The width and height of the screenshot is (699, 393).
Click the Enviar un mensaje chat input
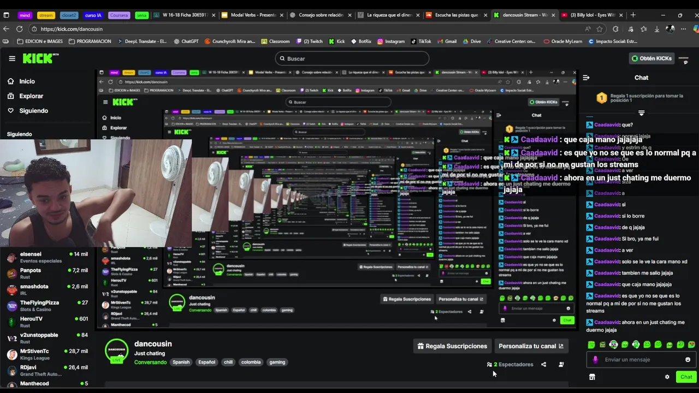(641, 360)
